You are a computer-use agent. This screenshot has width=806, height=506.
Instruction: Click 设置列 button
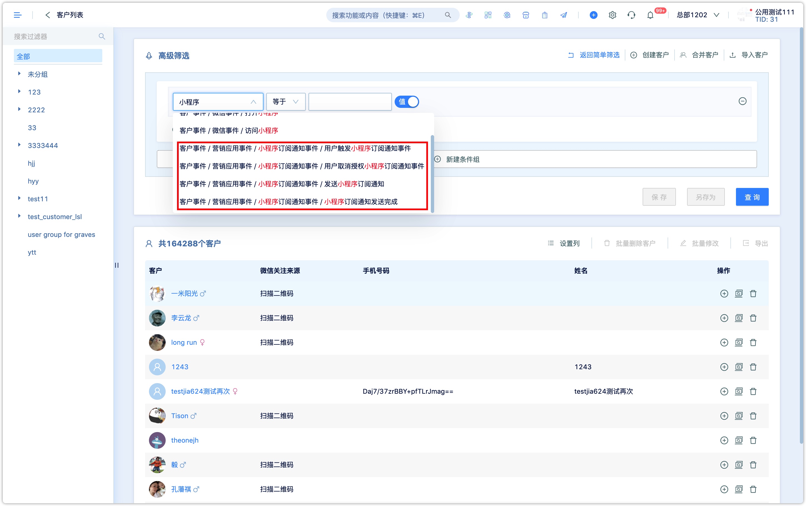coord(564,243)
